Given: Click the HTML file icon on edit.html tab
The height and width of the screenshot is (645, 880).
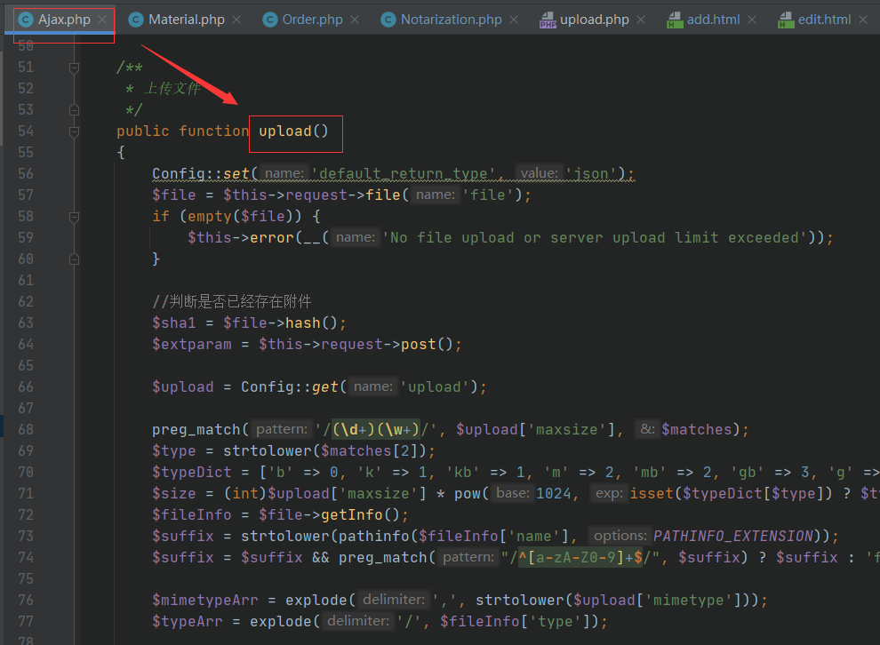Looking at the screenshot, I should (x=786, y=20).
